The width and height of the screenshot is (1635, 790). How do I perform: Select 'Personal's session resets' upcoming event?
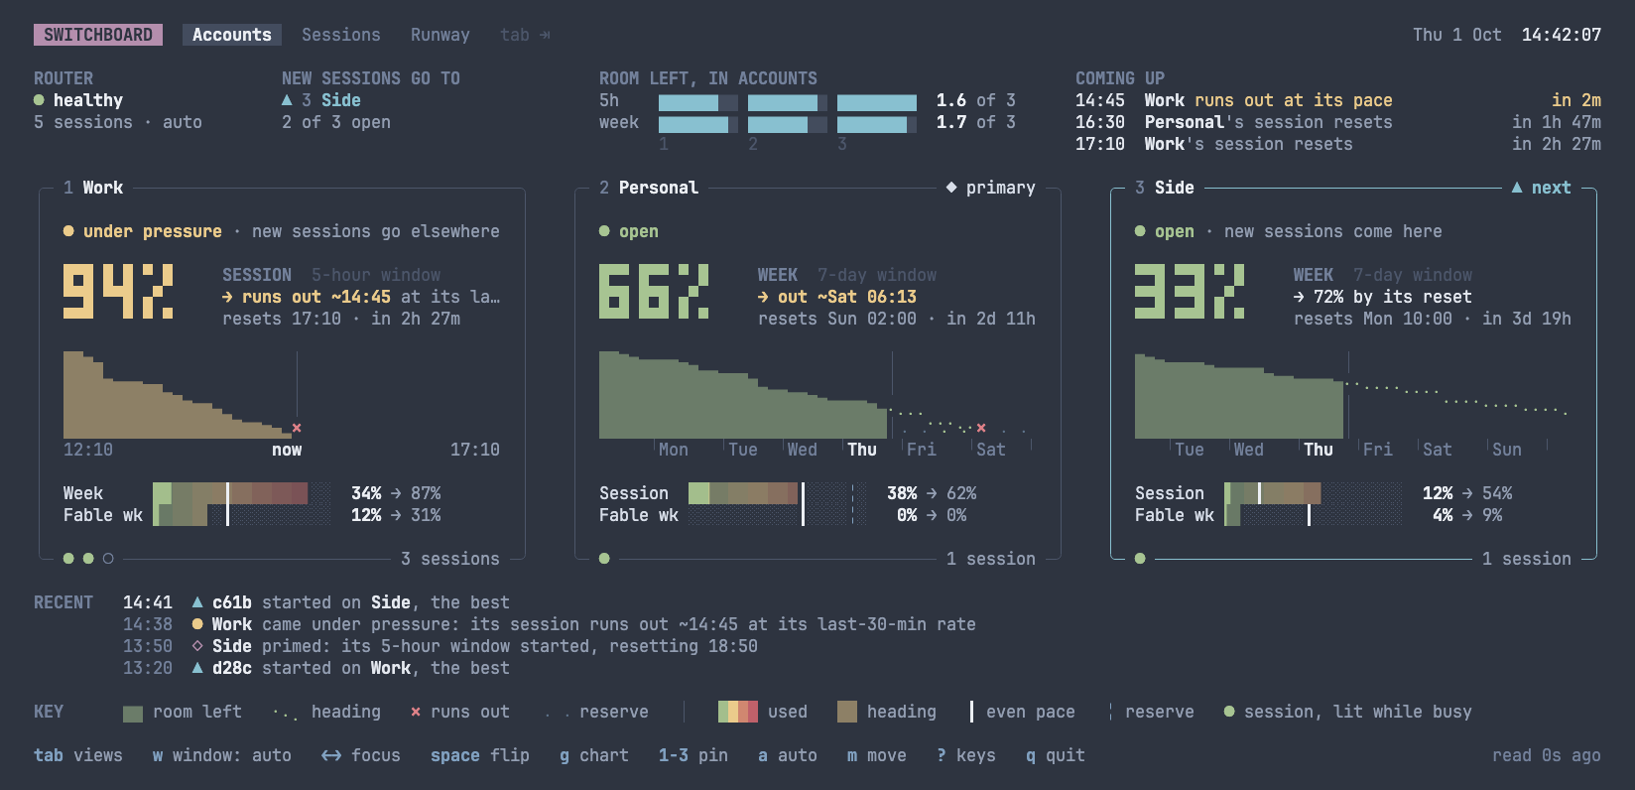tap(1338, 122)
